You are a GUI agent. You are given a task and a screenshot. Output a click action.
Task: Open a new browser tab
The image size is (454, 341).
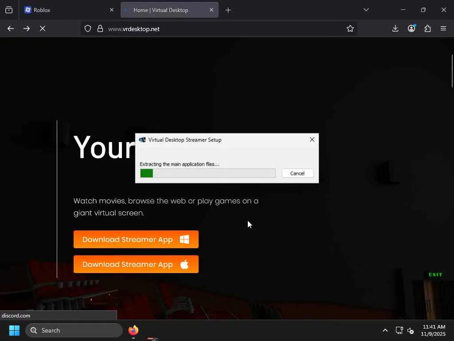point(228,10)
